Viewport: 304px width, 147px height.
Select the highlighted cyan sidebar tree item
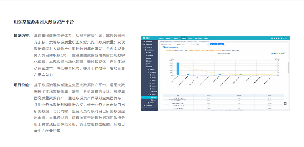pos(155,97)
